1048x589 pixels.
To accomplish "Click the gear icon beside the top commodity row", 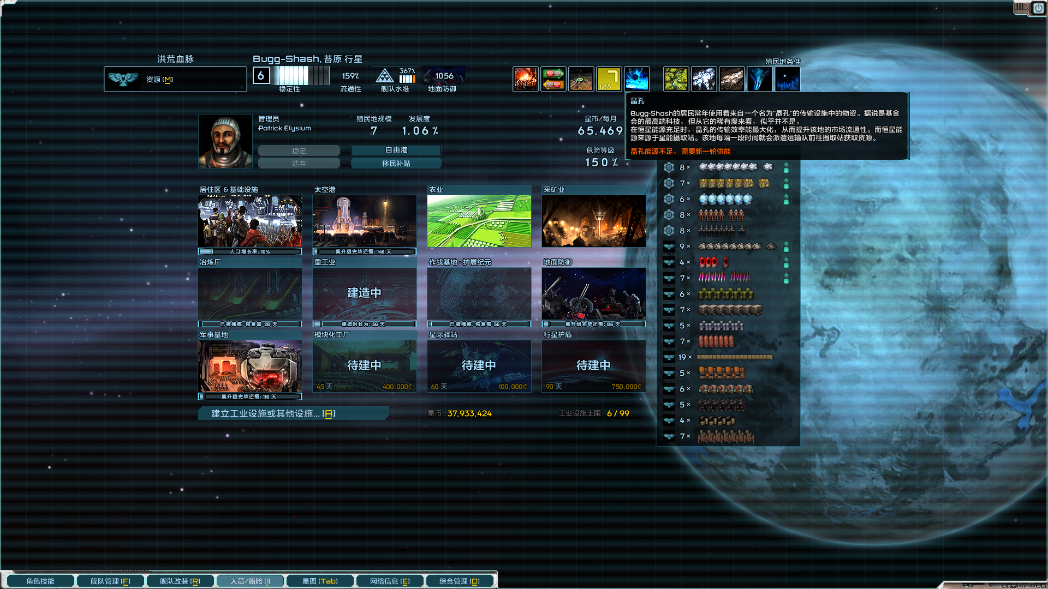I will (x=669, y=168).
